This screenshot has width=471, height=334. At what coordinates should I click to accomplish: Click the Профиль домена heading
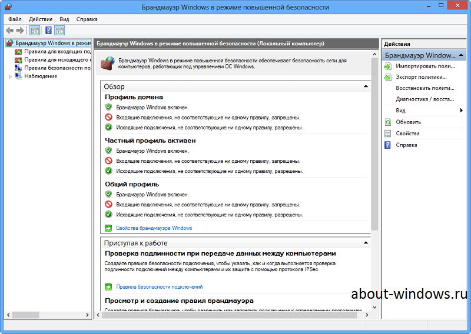(134, 97)
